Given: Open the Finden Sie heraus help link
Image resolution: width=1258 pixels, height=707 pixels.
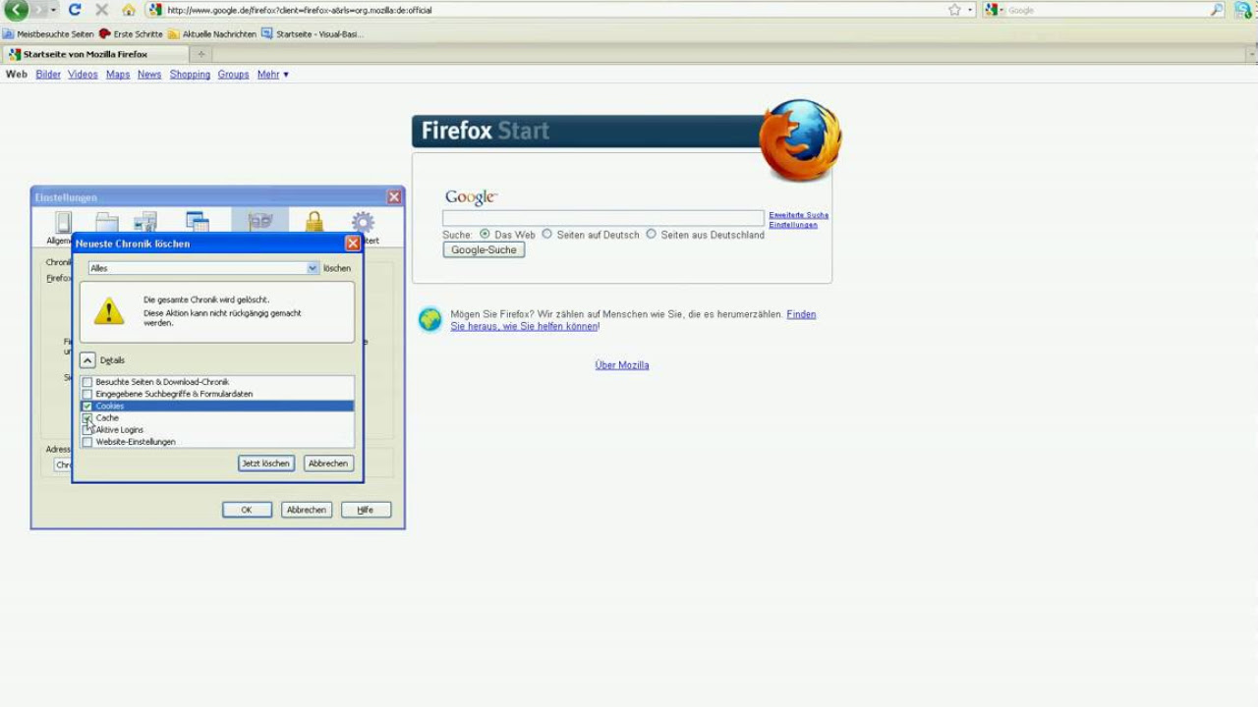Looking at the screenshot, I should pos(633,320).
